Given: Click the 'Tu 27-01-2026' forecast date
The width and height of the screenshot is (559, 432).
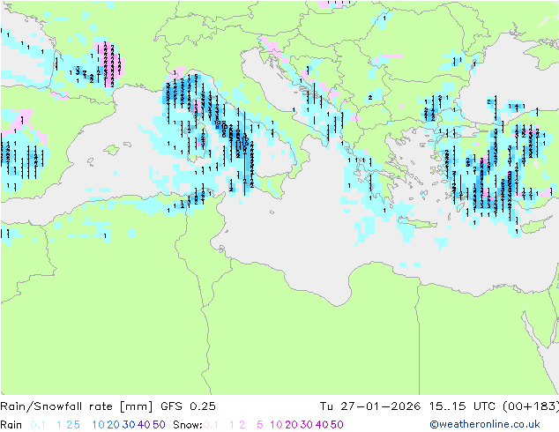Looking at the screenshot, I should [370, 406].
